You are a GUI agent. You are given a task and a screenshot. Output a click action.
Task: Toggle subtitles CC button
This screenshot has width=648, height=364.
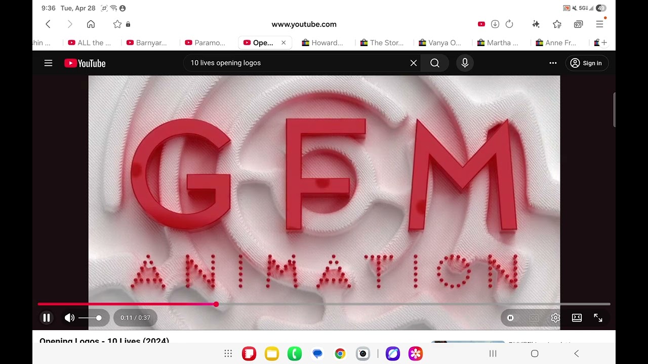point(534,318)
